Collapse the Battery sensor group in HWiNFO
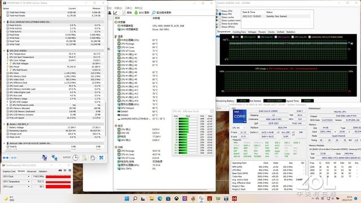This screenshot has height=203, width=361. click(5, 124)
